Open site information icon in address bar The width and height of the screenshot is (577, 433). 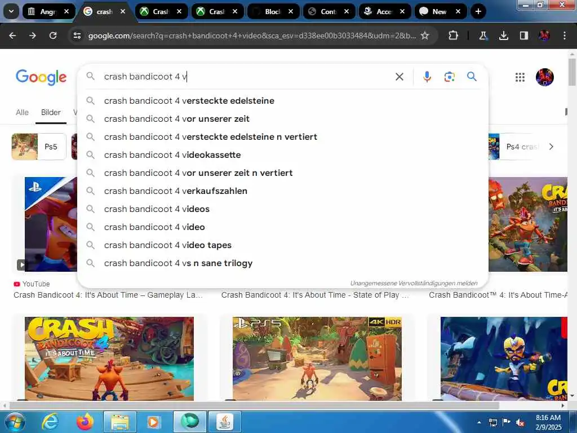[77, 36]
